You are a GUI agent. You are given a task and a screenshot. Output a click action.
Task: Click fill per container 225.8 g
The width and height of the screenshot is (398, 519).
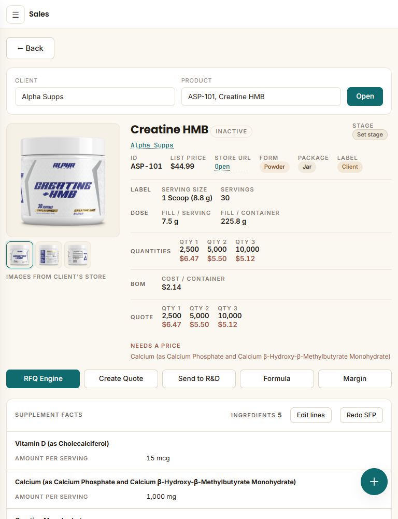click(233, 221)
